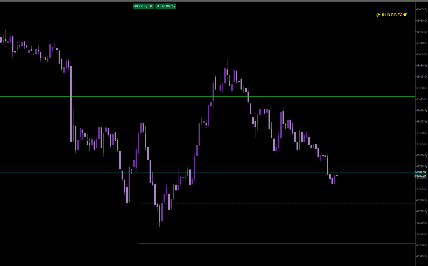Click the gray title bar at top
Image resolution: width=428 pixels, height=266 pixels.
tap(214, 1)
